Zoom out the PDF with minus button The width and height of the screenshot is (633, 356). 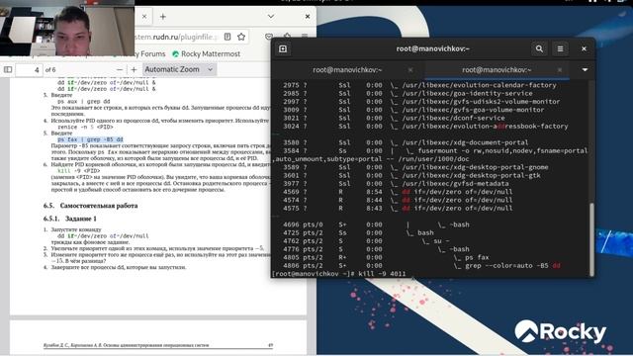(119, 69)
